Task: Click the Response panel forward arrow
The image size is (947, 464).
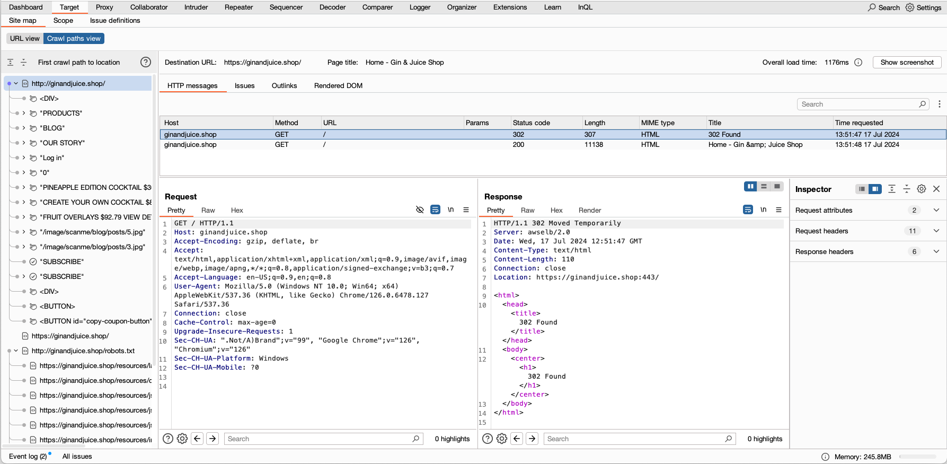Action: pos(532,439)
